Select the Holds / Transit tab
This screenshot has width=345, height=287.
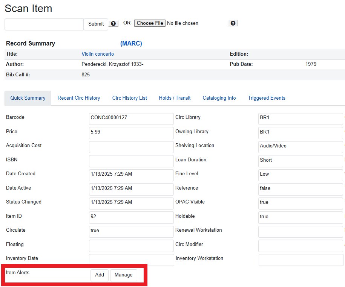pyautogui.click(x=175, y=98)
